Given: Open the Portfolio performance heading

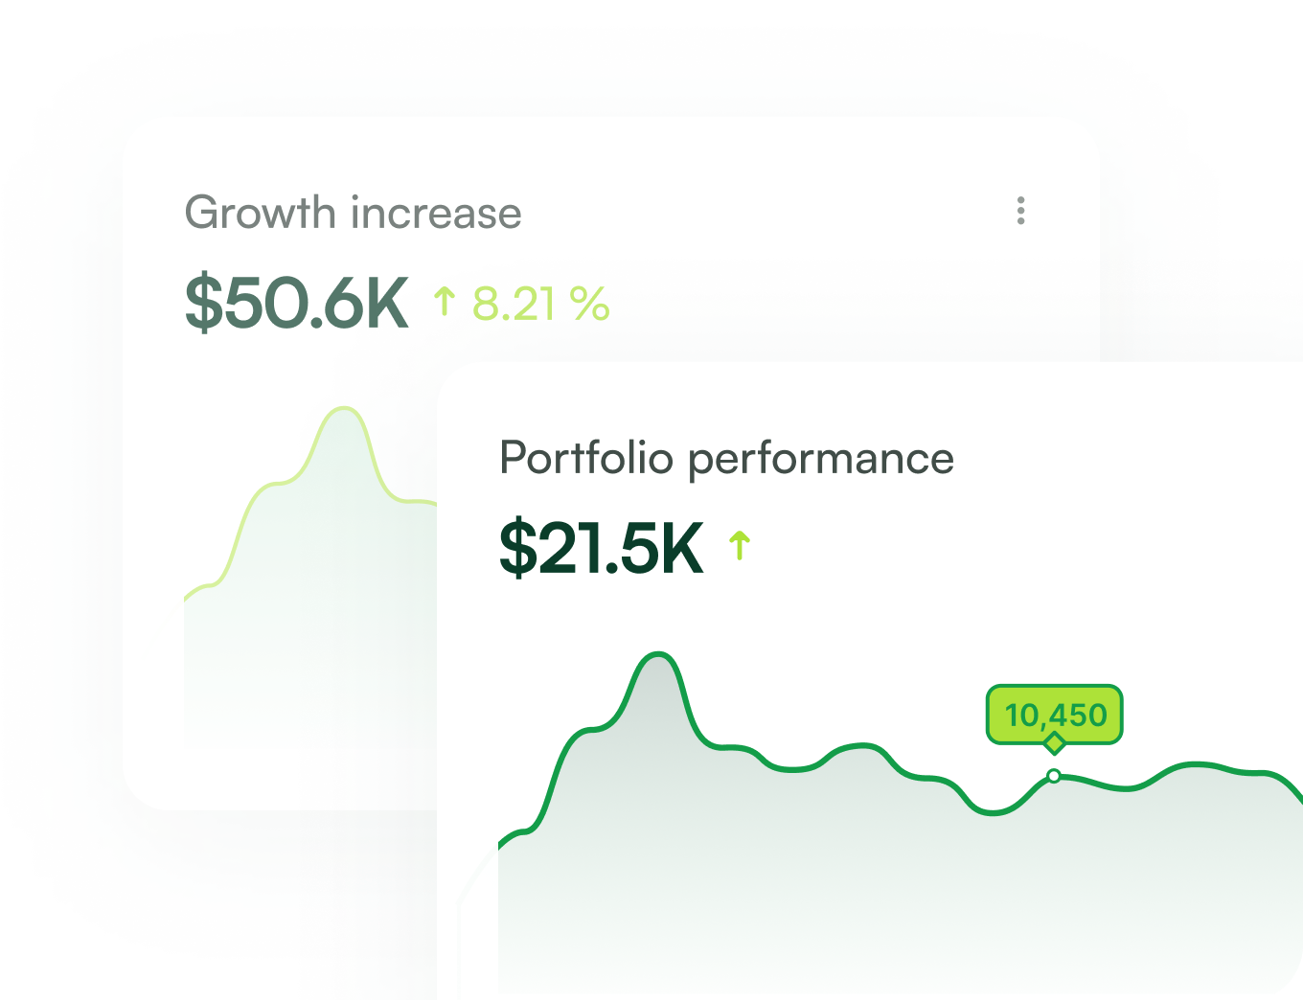Looking at the screenshot, I should [x=726, y=458].
